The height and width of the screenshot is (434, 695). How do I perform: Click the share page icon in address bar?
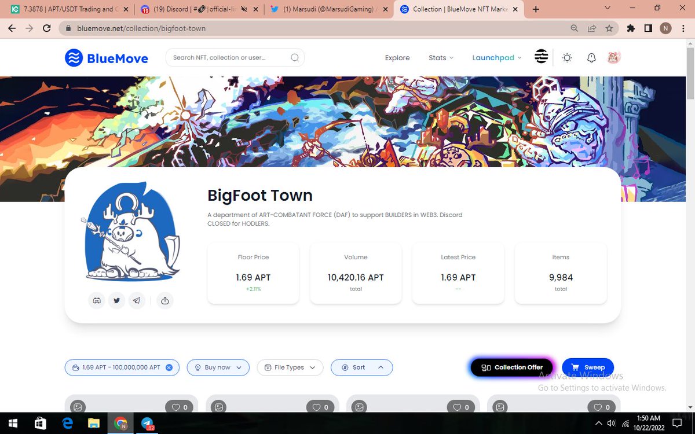tap(591, 28)
